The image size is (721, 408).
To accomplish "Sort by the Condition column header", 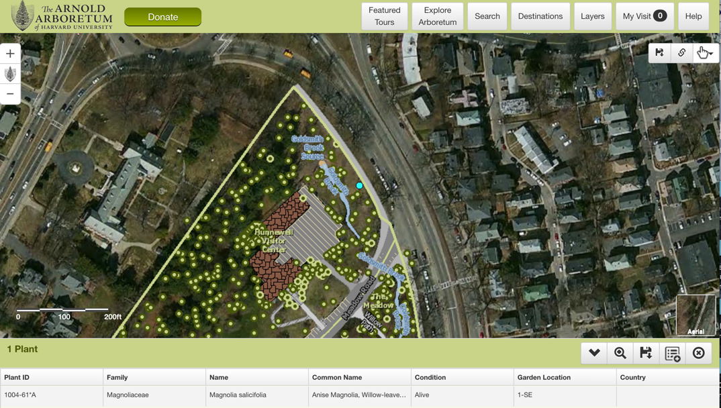I will [462, 377].
